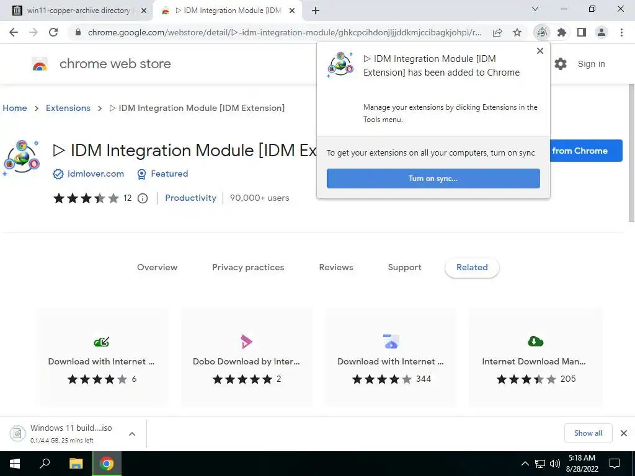
Task: Open the Windows Start menu
Action: pos(15,464)
